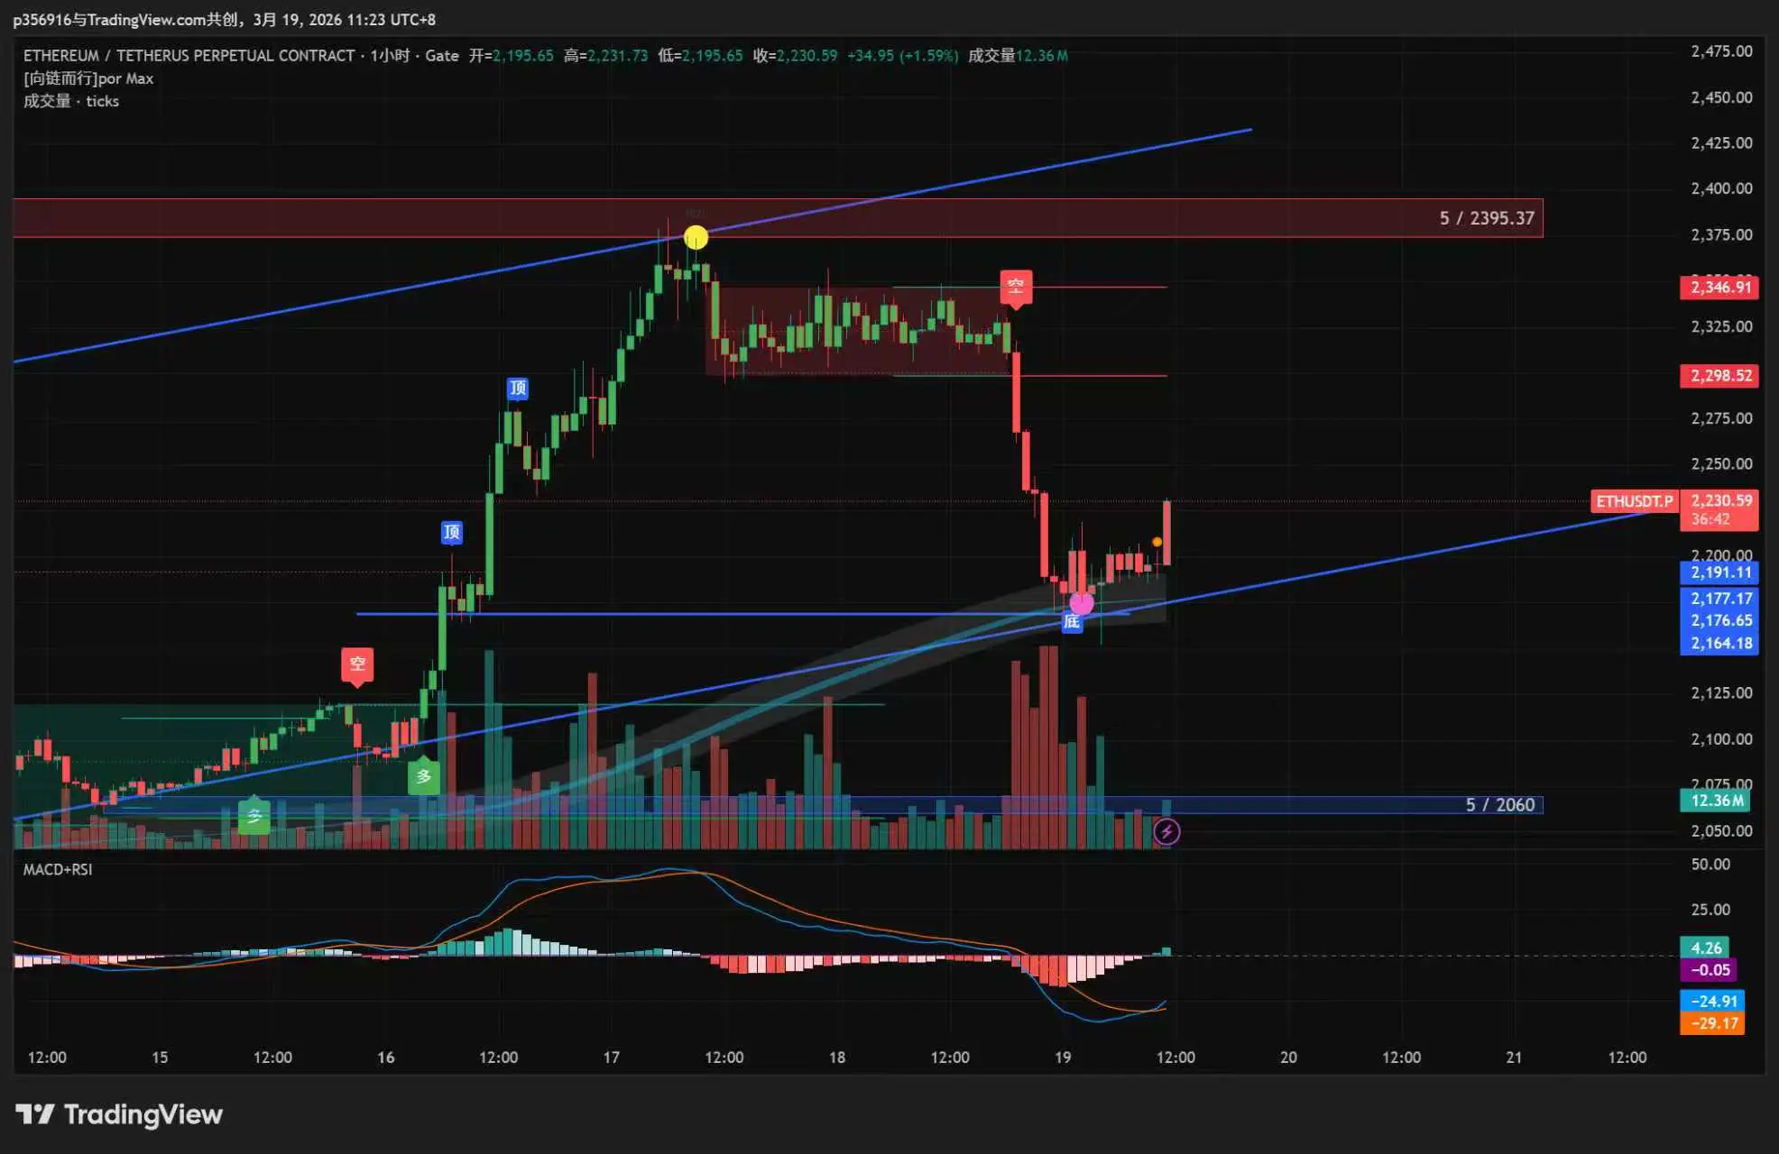
Task: Select the [向链而行]por Max indicator title
Action: pos(88,78)
